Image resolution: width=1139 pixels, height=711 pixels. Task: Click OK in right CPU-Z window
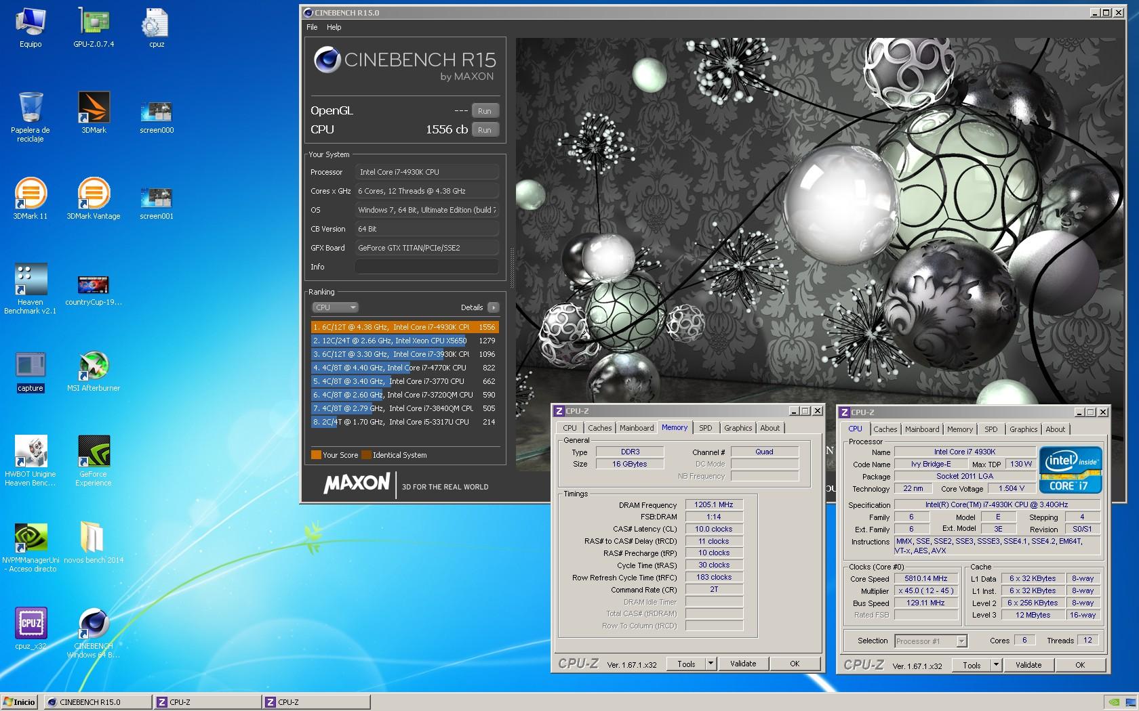pyautogui.click(x=1080, y=666)
